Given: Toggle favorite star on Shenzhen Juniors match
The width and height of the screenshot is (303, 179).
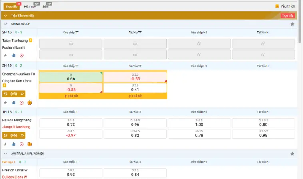Looking at the screenshot, I should point(6,103).
